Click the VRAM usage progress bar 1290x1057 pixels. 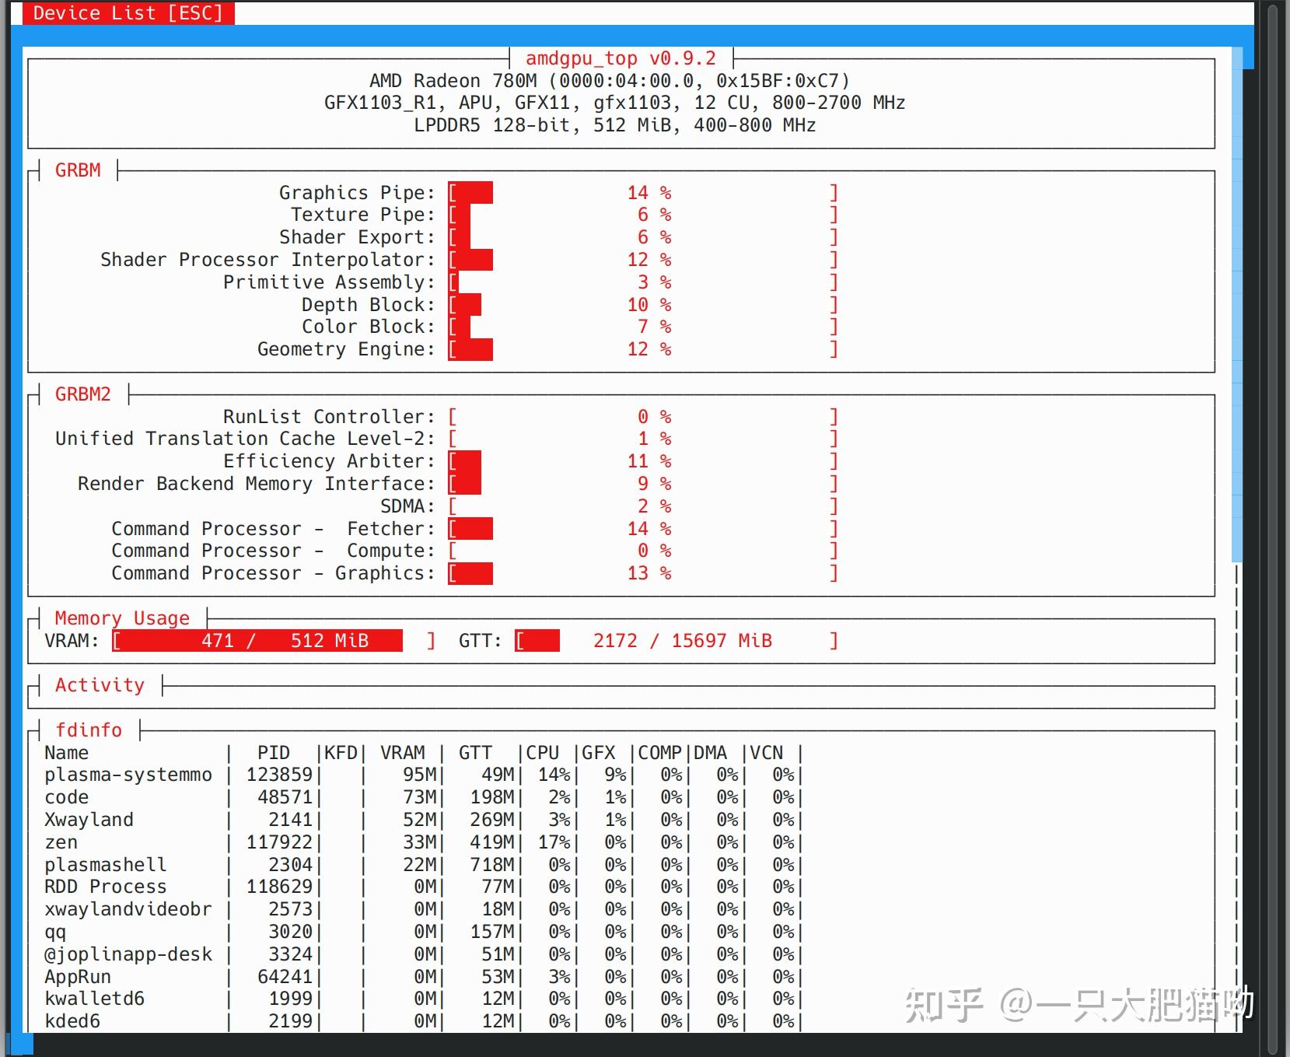click(257, 640)
